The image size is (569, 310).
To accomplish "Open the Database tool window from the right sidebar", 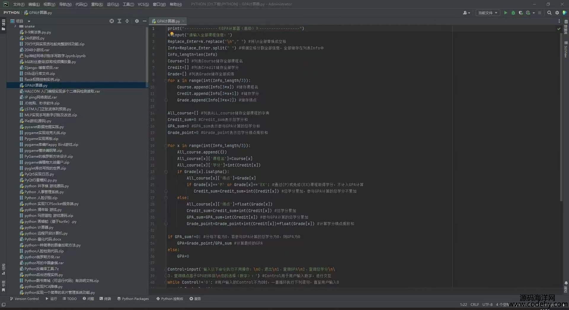I will click(x=566, y=27).
